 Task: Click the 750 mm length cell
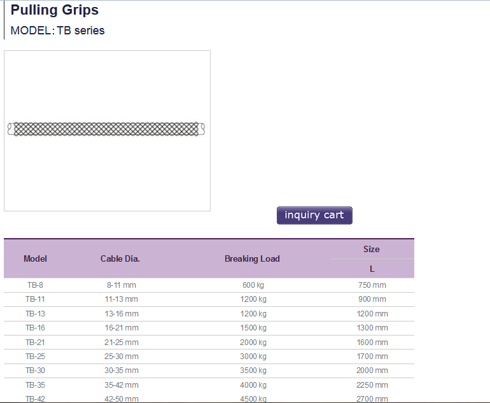coord(372,285)
